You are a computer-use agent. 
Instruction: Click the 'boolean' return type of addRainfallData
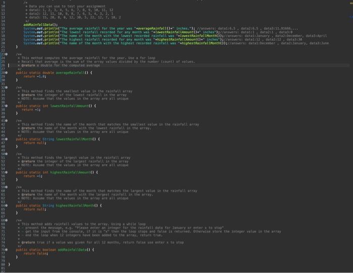pos(49,250)
